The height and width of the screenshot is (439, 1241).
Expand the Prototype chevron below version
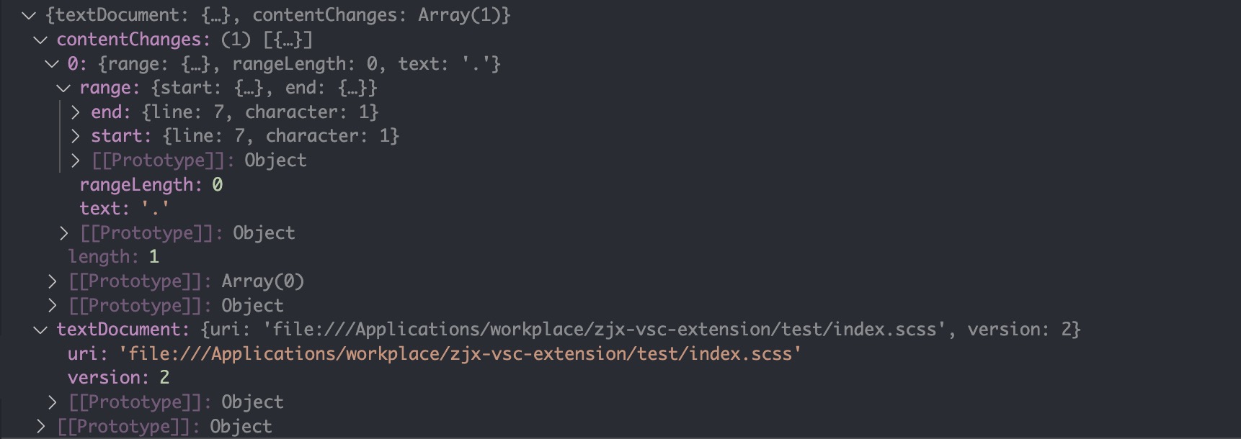pyautogui.click(x=52, y=402)
